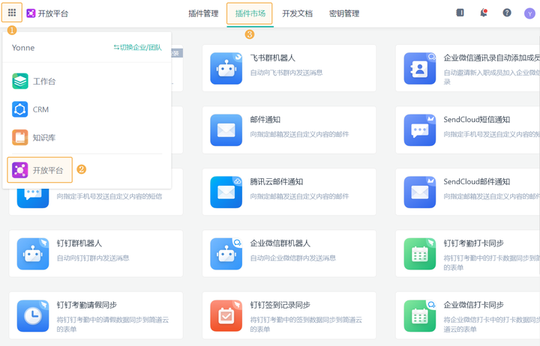
Task: Open the app grid launcher icon
Action: [x=12, y=13]
